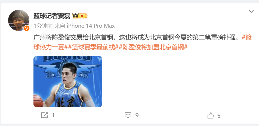Like the post with thumbs-up icon
Screen dimensions: 259x126
pyautogui.click(x=211, y=116)
